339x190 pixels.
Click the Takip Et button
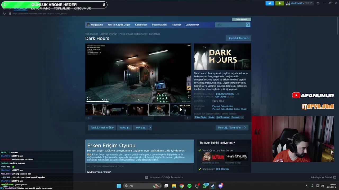(124, 127)
